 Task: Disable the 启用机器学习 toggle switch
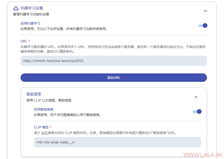pos(203,26)
